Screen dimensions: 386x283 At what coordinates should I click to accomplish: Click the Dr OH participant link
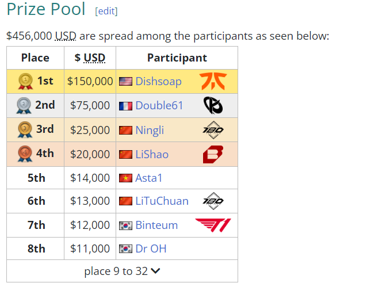pyautogui.click(x=151, y=249)
